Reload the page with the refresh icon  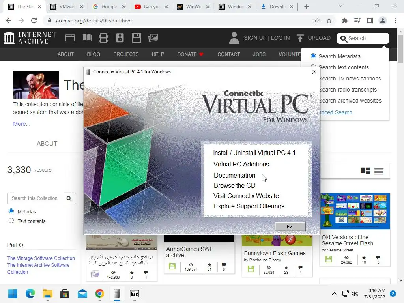34,21
